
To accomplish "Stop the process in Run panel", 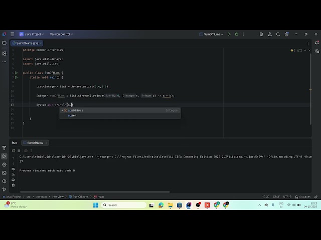I will [x=19, y=150].
